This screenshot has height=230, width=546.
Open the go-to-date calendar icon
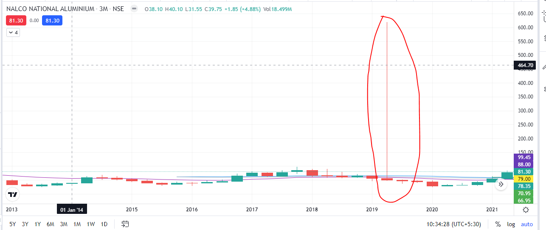coord(125,224)
